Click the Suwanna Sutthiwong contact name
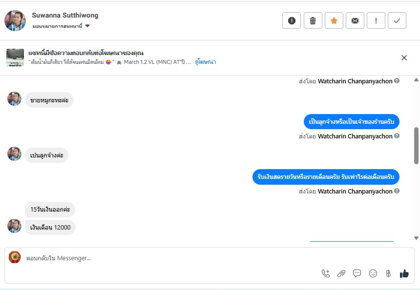This screenshot has width=420, height=290. point(64,15)
